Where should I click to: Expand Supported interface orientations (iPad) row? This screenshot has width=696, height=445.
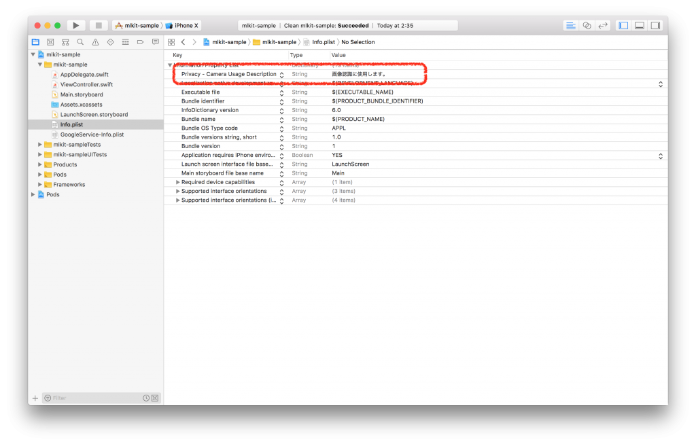click(x=177, y=200)
